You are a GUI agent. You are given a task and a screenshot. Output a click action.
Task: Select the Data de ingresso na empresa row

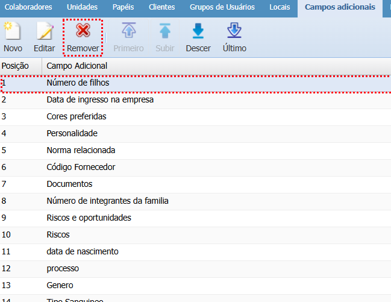click(x=100, y=99)
